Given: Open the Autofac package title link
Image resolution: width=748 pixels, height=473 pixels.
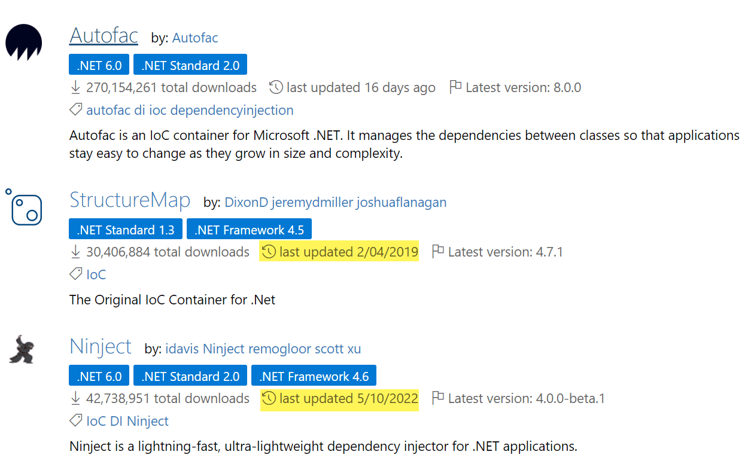Looking at the screenshot, I should click(x=104, y=35).
